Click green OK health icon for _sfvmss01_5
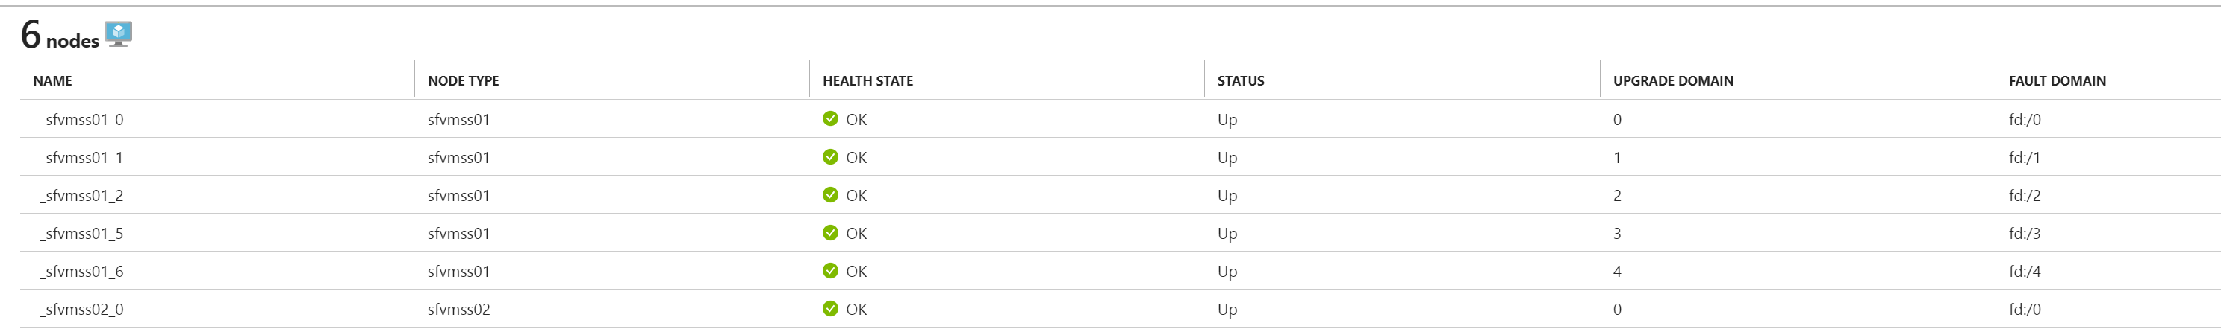This screenshot has width=2221, height=335. coord(830,232)
